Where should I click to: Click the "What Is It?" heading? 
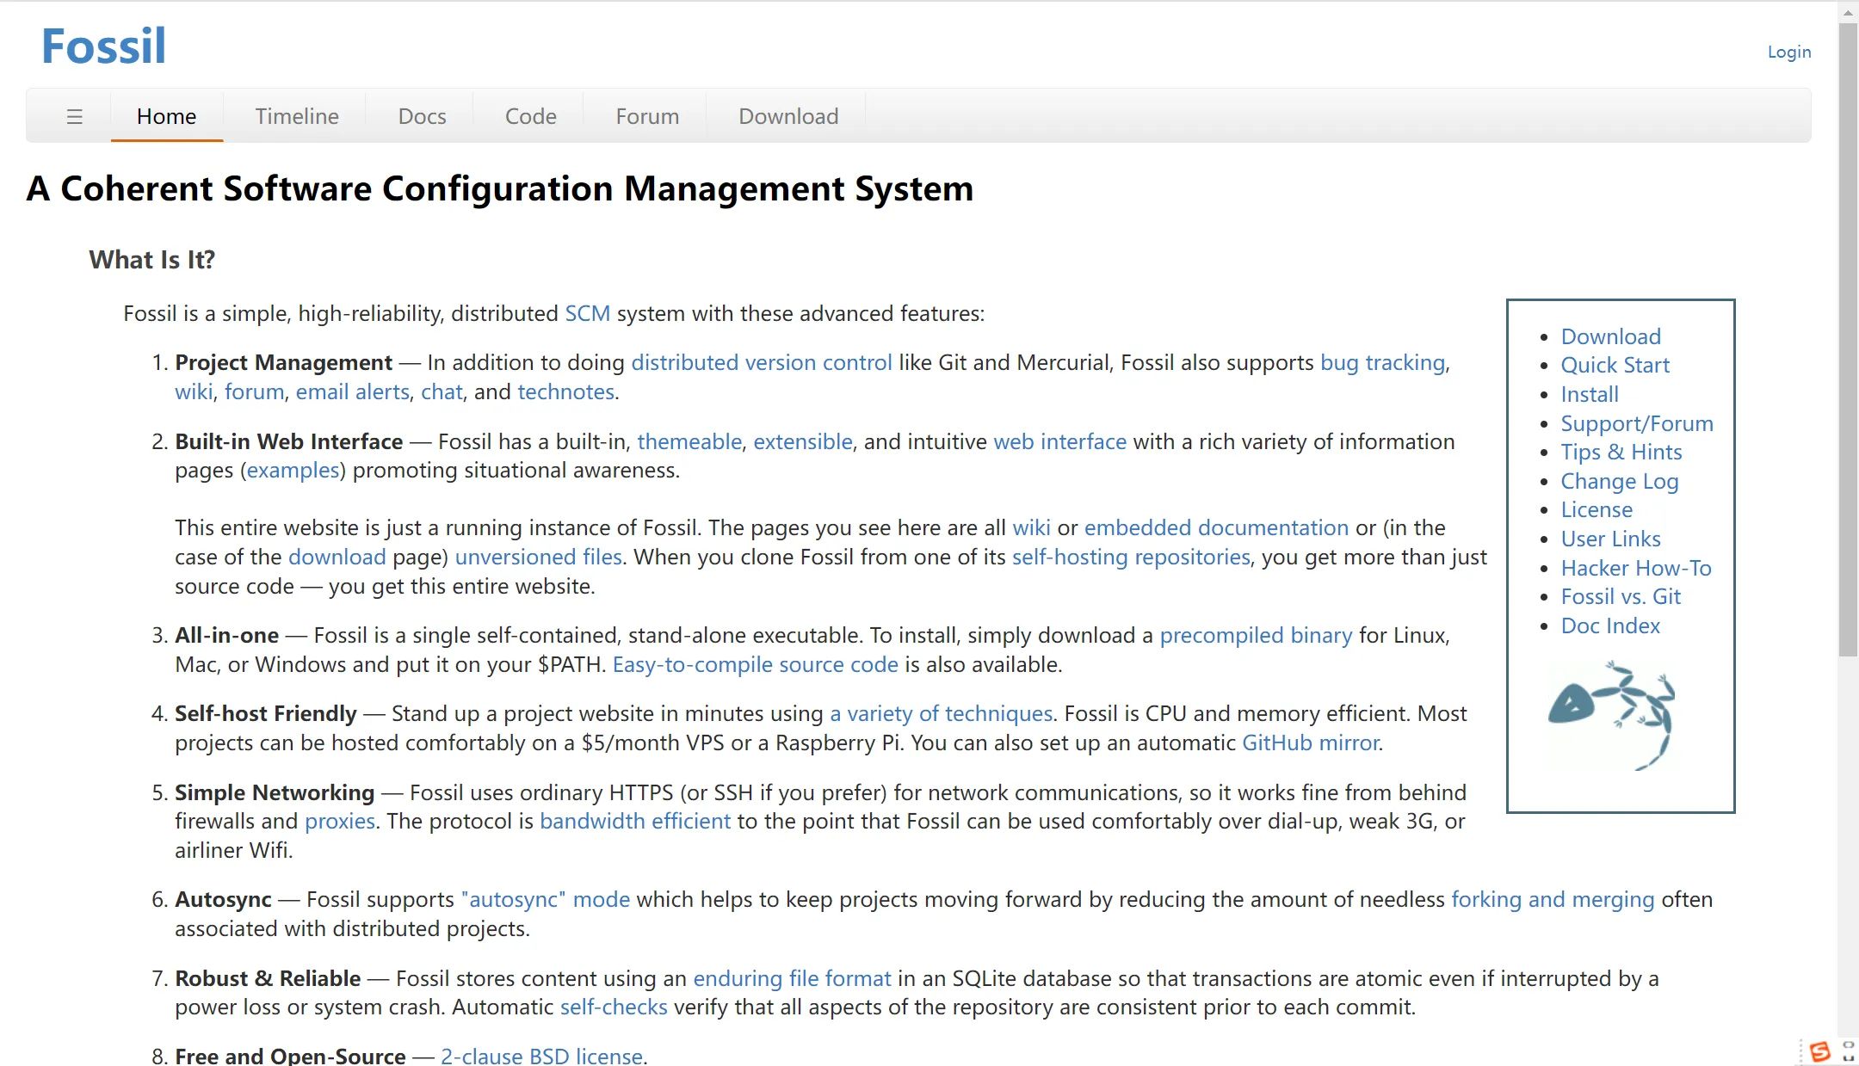click(151, 260)
